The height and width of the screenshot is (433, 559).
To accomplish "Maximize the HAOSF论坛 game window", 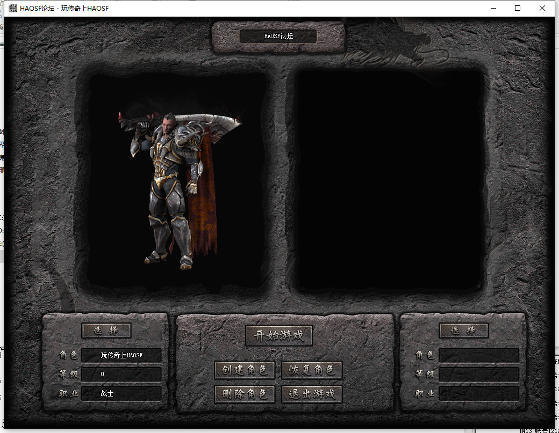I will (x=518, y=8).
